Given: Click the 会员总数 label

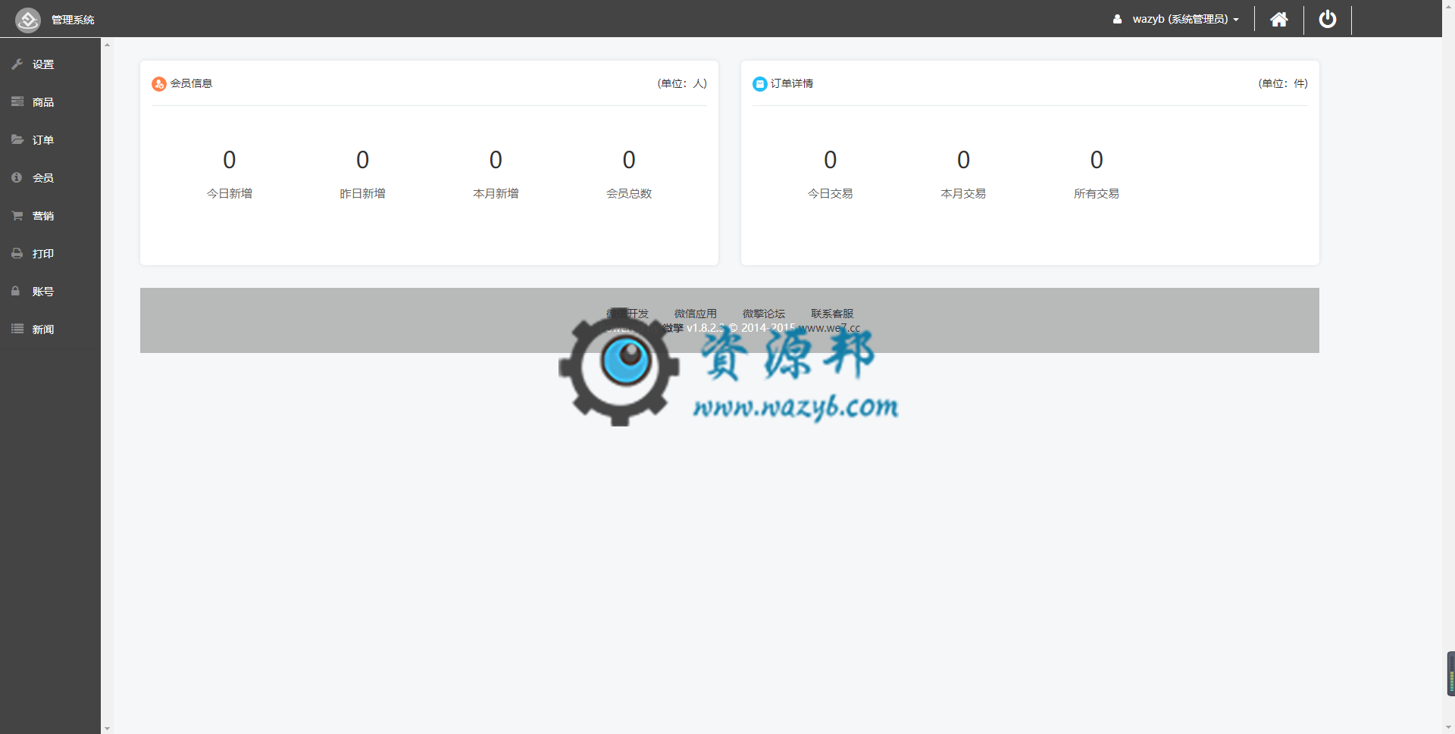Looking at the screenshot, I should coord(629,194).
